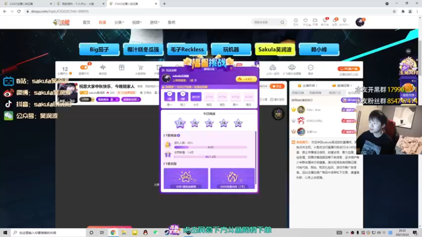Screen dimensions: 422x237
Task: Open the shopping cart toolbar icon
Action: (140, 67)
